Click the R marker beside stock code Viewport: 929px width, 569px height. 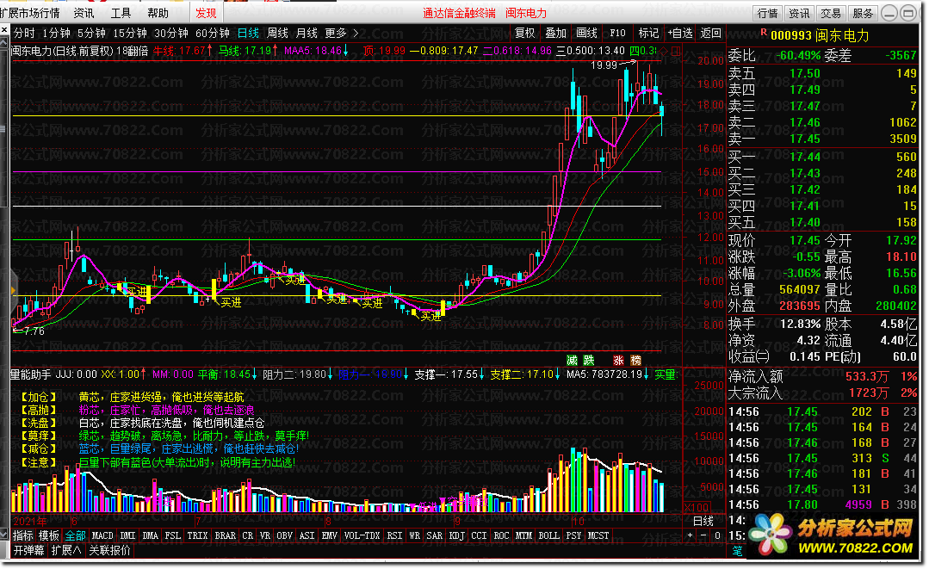[763, 32]
